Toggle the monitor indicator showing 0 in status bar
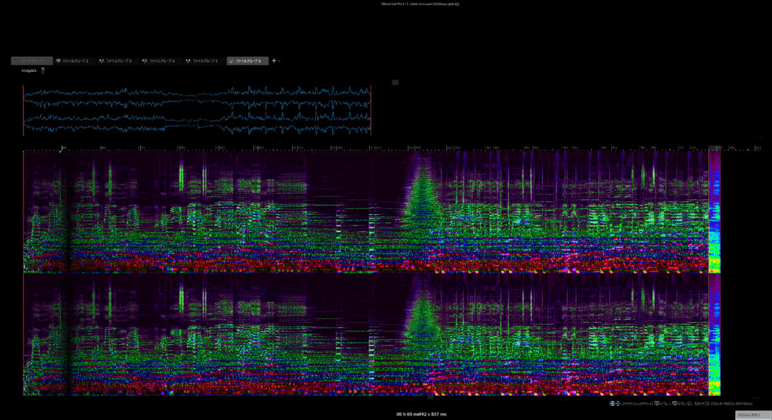 674,403
